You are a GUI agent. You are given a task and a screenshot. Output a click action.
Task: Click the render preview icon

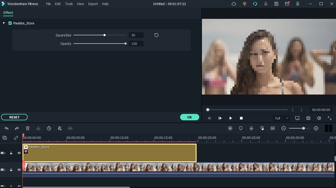tap(230, 128)
